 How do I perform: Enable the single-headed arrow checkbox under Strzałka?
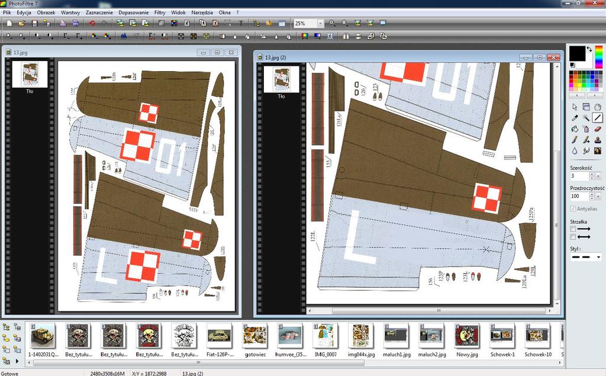[x=573, y=229]
